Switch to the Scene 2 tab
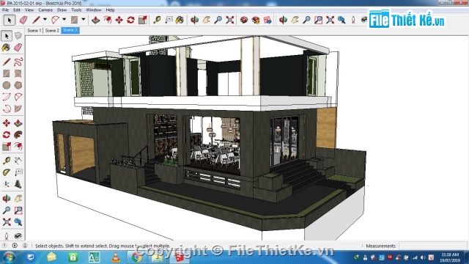 [x=52, y=30]
